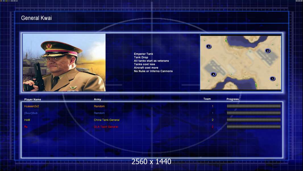This screenshot has width=303, height=171.
Task: Click the "China Tank General" army entry
Action: click(x=107, y=120)
